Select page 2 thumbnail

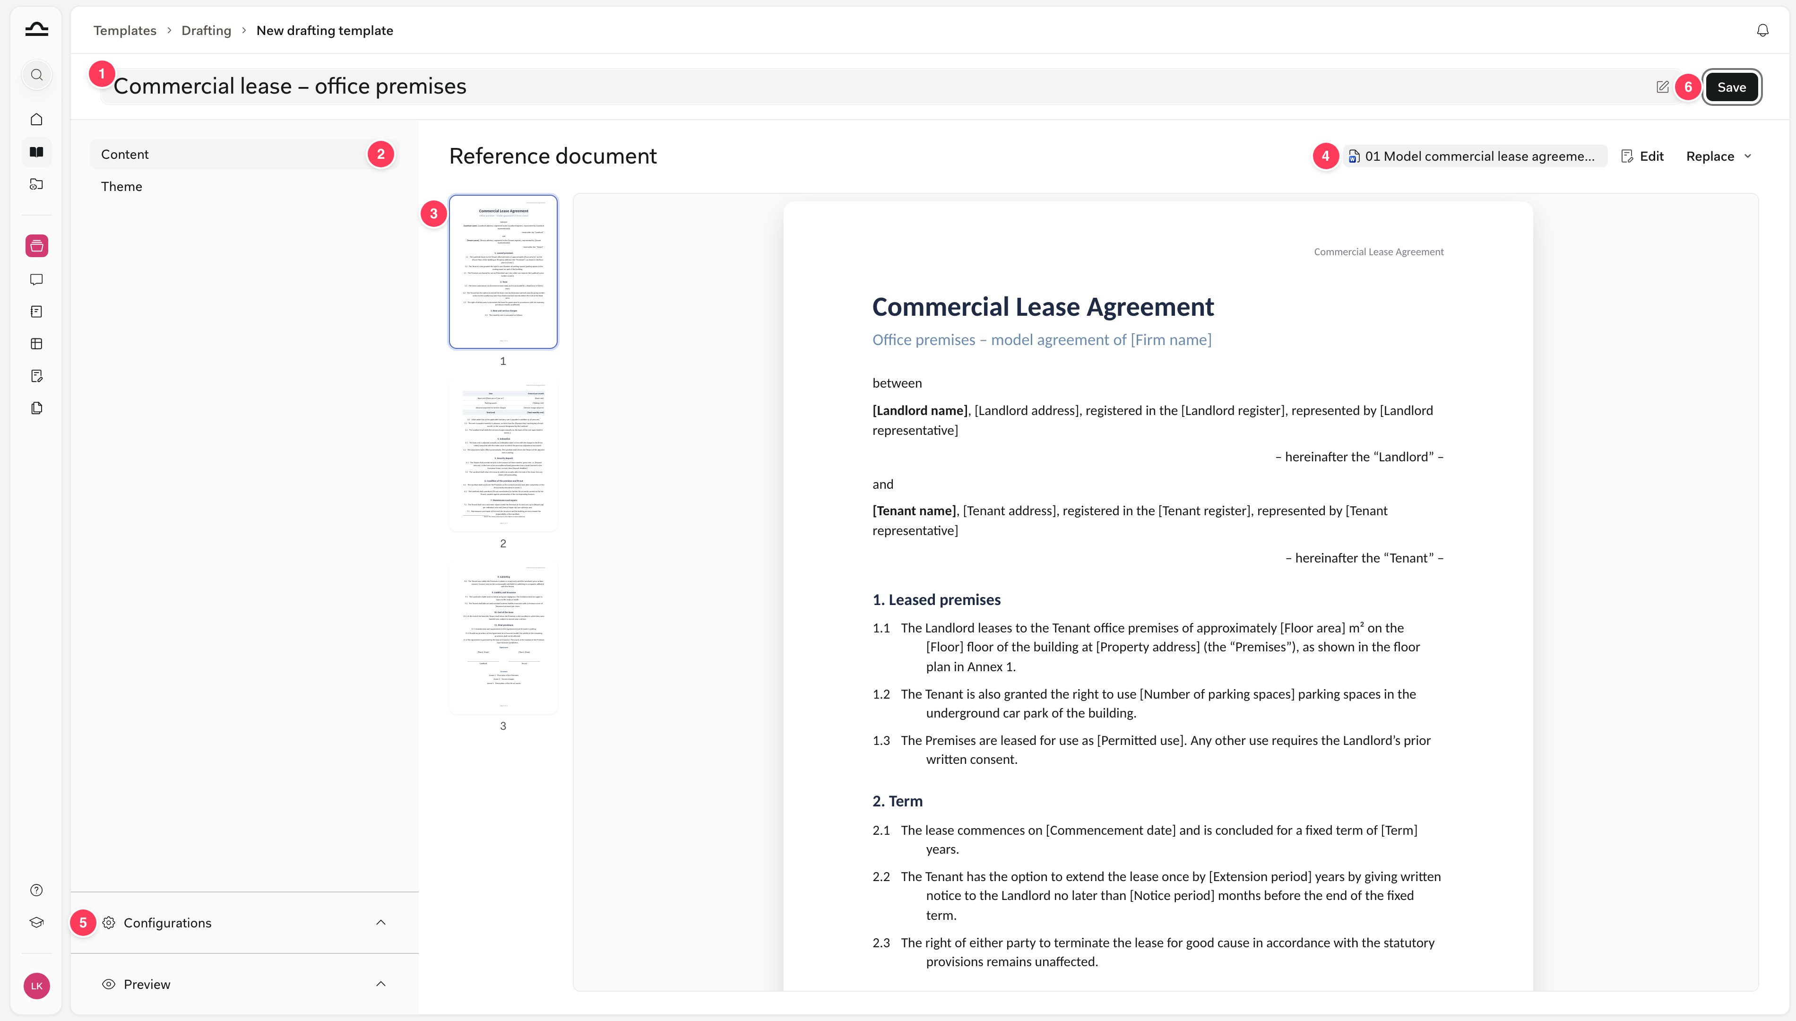coord(503,454)
